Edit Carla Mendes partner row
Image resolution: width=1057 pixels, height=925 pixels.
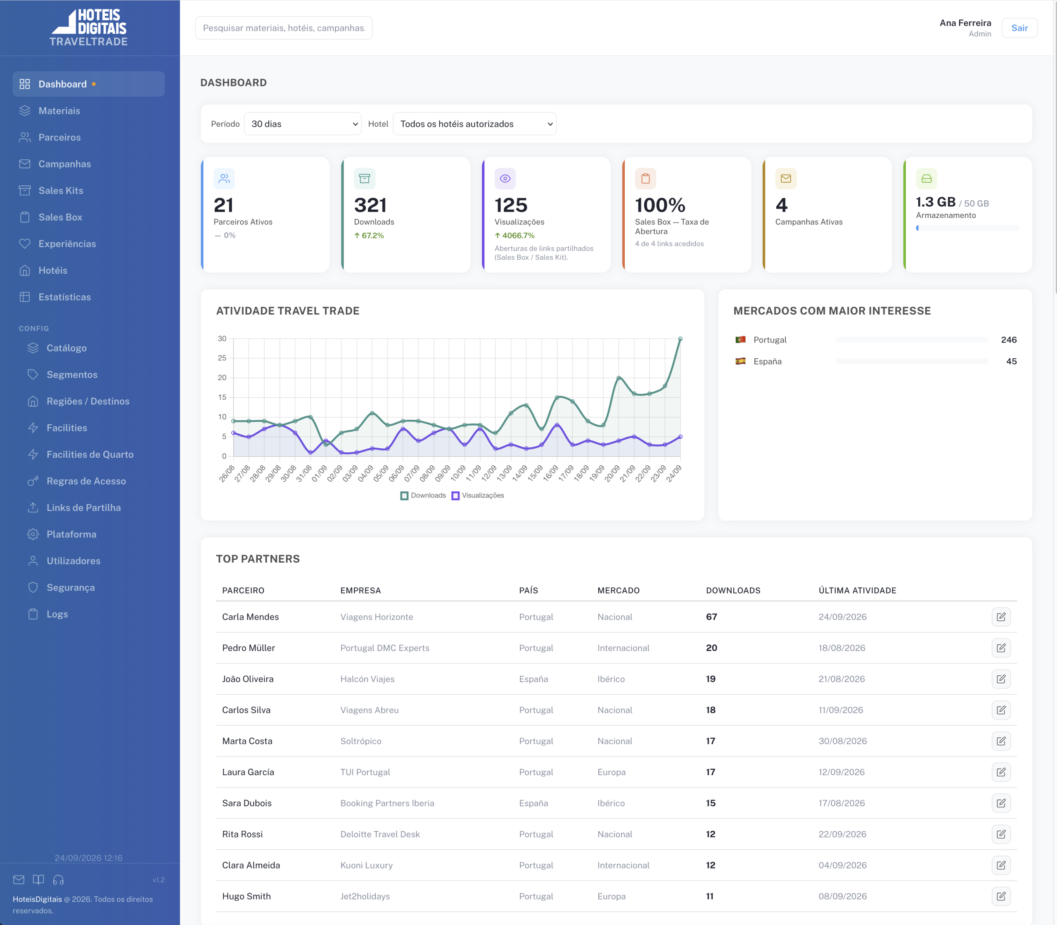click(1001, 617)
